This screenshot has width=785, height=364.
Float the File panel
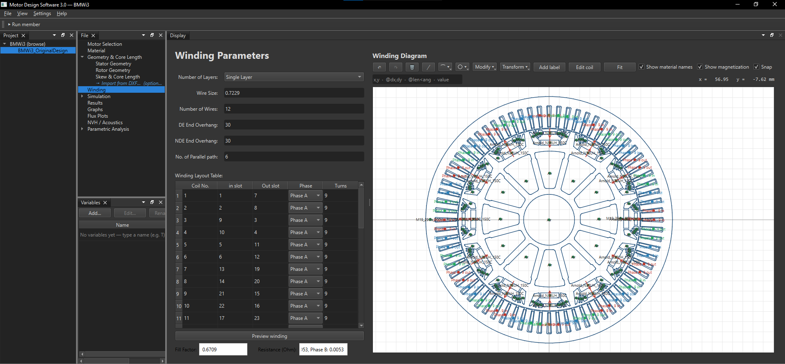click(152, 35)
